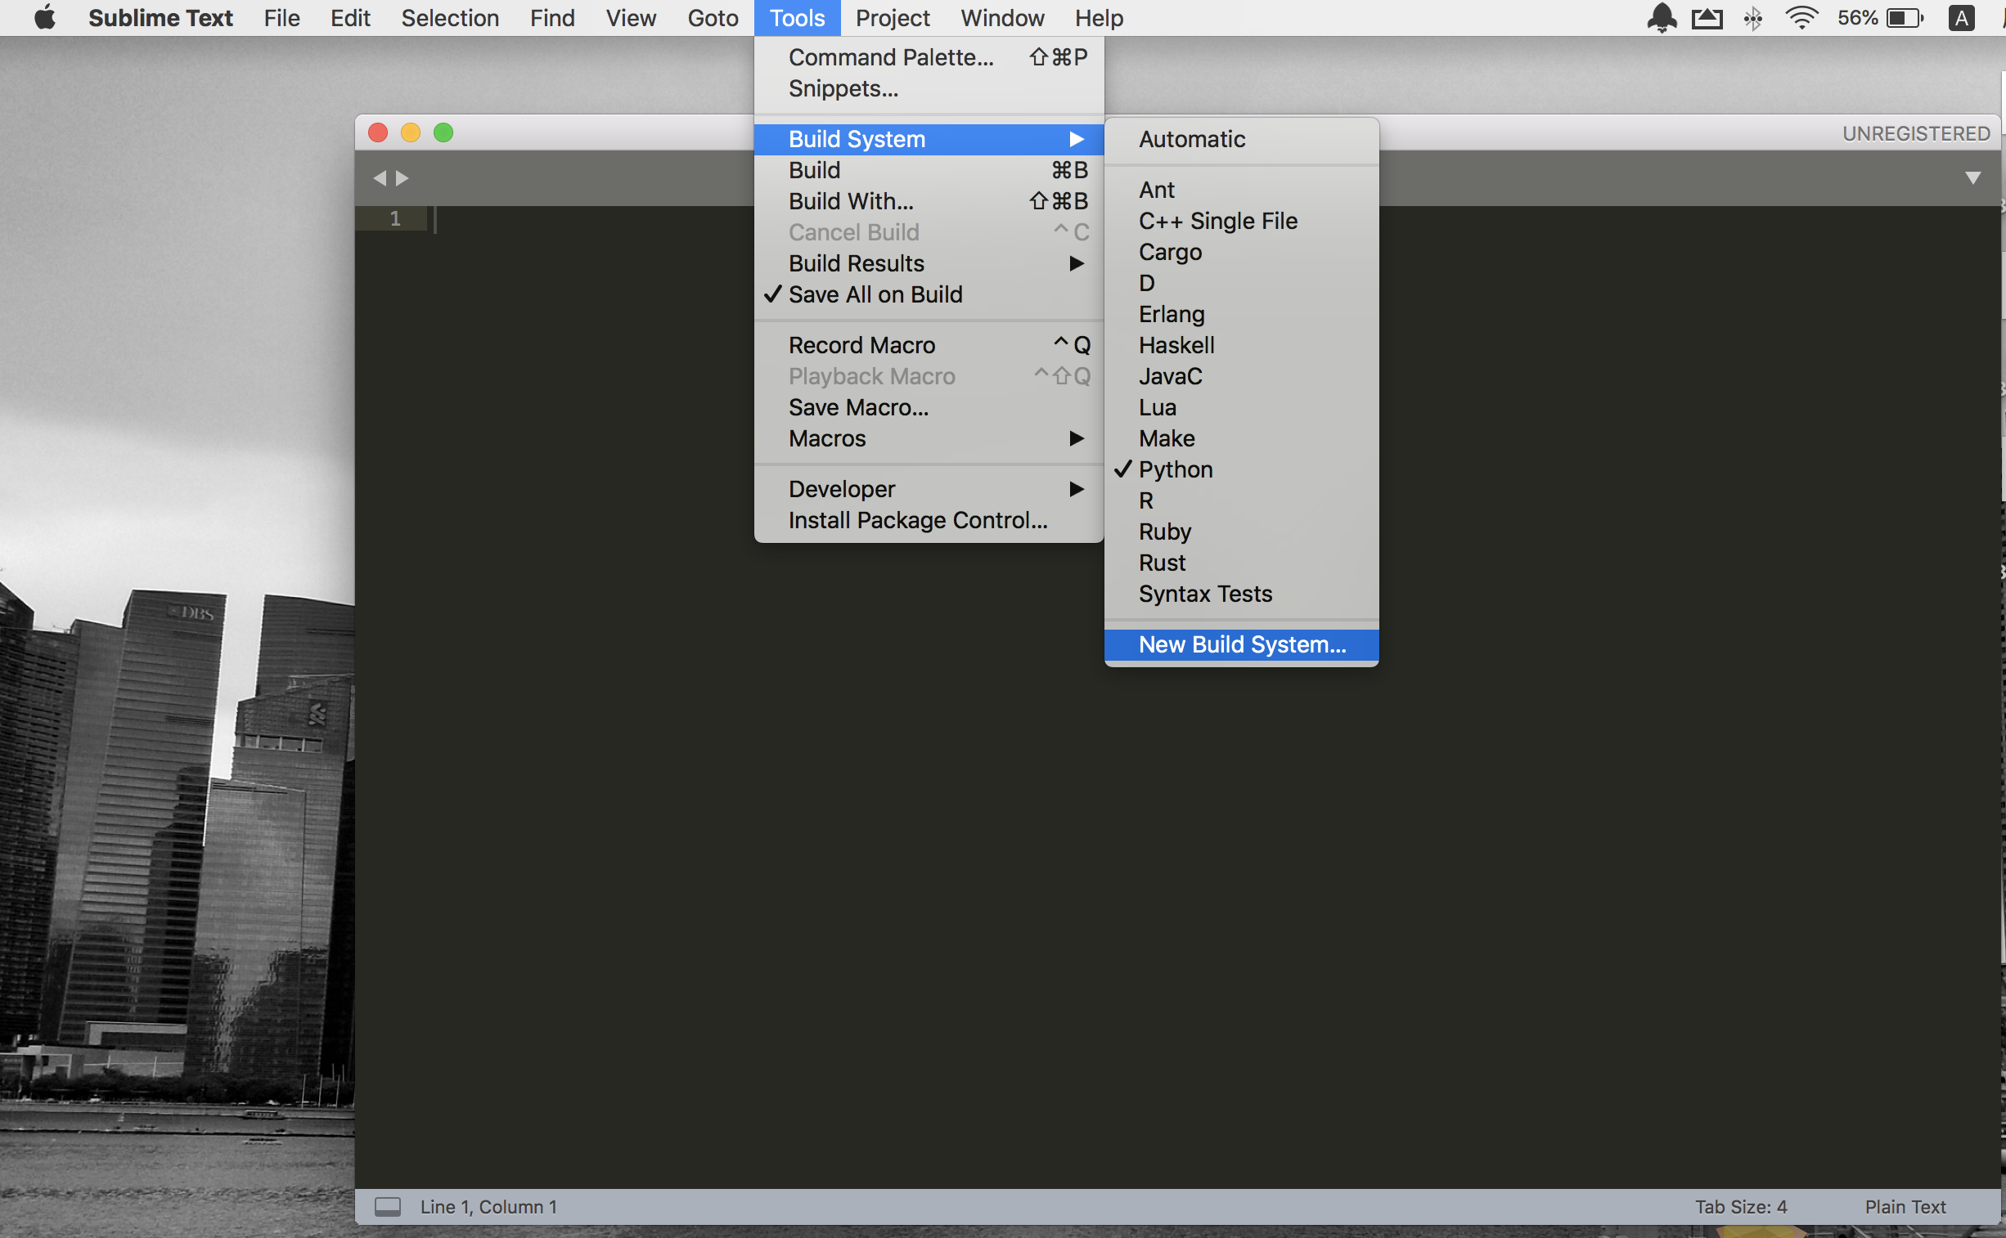
Task: Select JavaC build system
Action: [x=1241, y=377]
